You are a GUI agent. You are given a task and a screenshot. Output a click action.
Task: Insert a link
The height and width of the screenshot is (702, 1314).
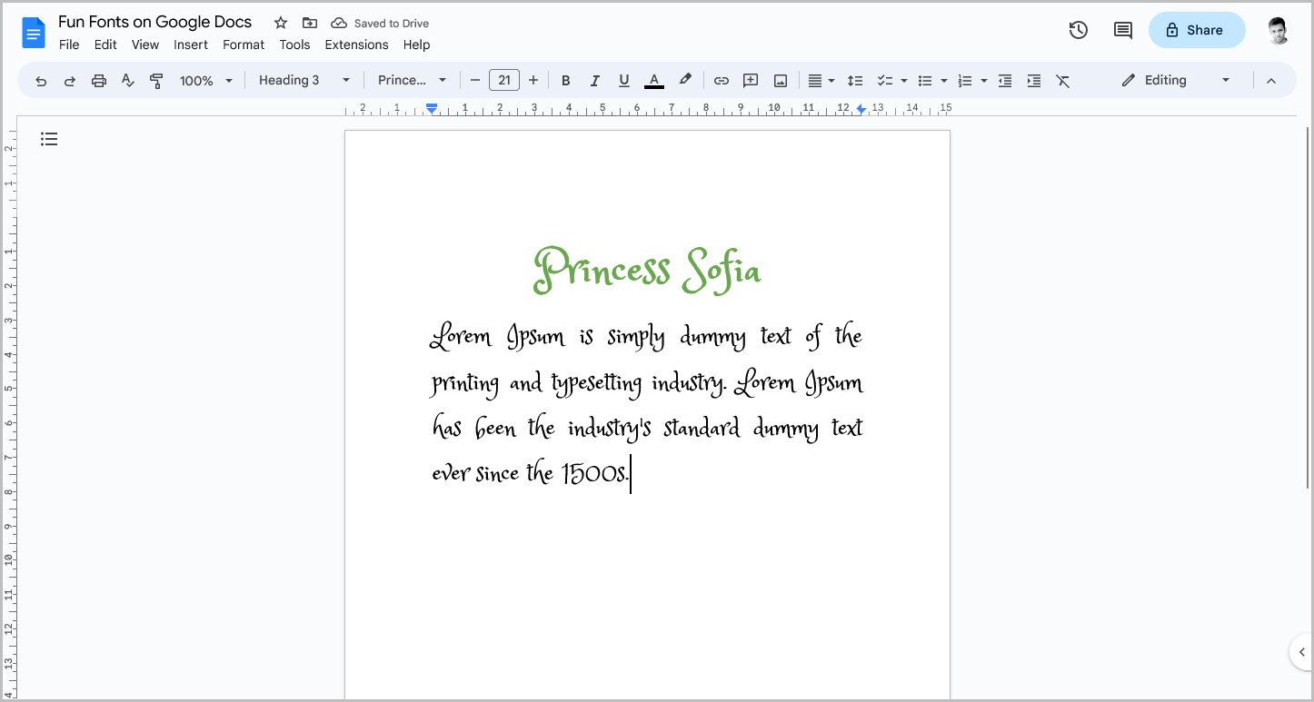pos(721,80)
